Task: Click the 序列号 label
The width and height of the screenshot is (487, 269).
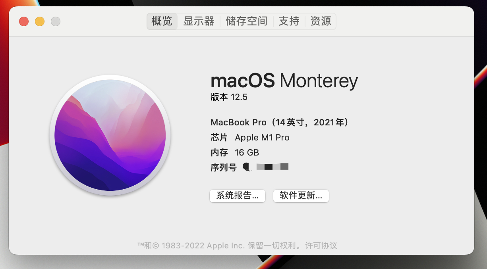Action: click(x=223, y=167)
